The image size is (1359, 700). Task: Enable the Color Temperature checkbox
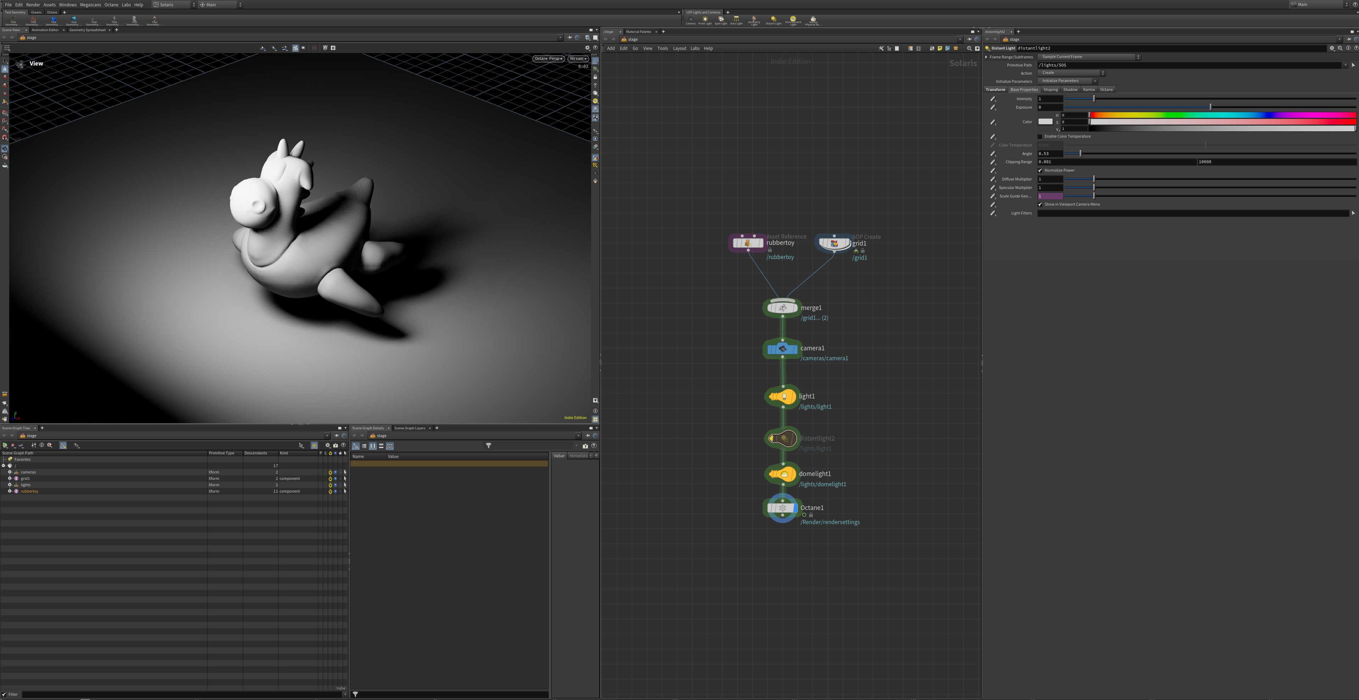tap(1040, 136)
